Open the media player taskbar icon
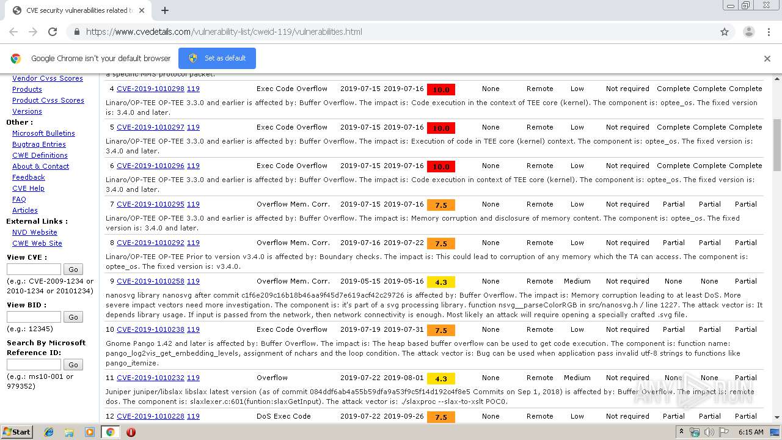 coord(90,432)
